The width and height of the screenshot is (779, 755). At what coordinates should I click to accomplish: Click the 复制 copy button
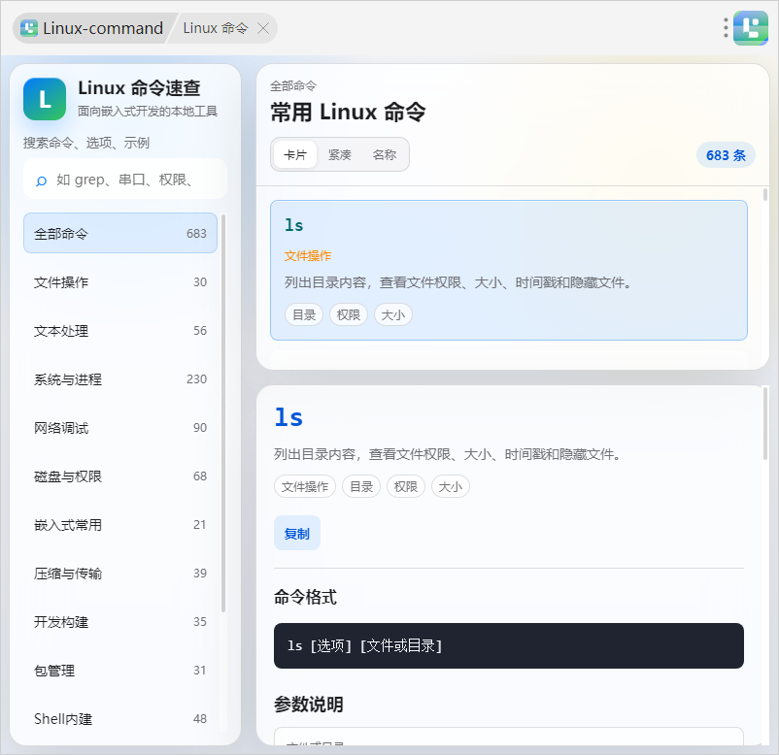(x=297, y=533)
